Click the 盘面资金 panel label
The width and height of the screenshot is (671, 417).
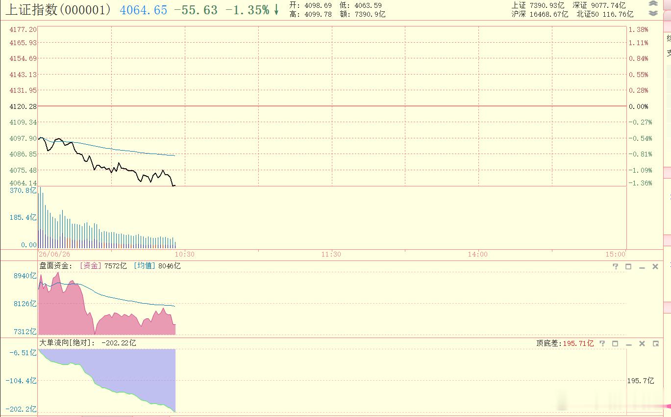(x=55, y=266)
